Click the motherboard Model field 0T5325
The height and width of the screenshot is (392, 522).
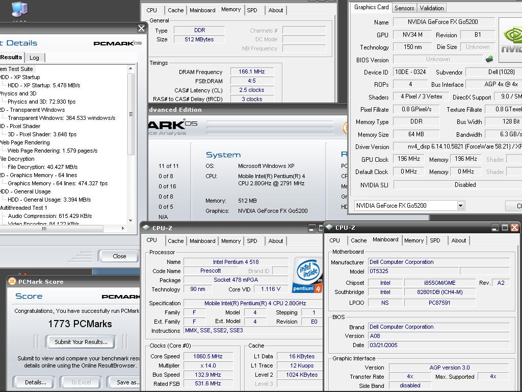(x=413, y=271)
